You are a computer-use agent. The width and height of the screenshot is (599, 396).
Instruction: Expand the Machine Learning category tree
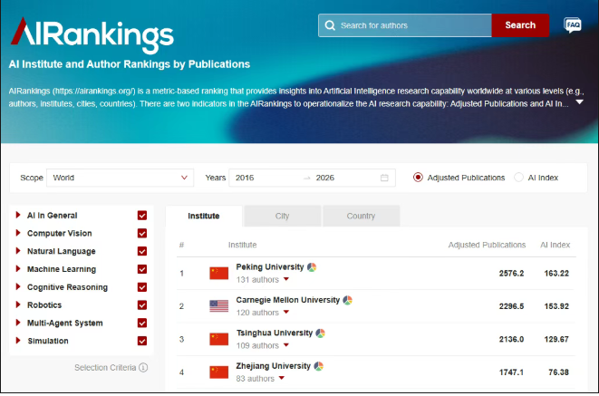pyautogui.click(x=18, y=269)
